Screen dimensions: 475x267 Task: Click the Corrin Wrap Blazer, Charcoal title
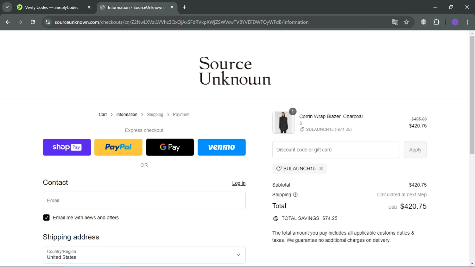[331, 117]
